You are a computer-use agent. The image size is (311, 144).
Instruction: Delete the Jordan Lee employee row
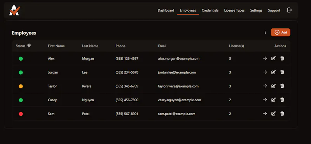282,72
